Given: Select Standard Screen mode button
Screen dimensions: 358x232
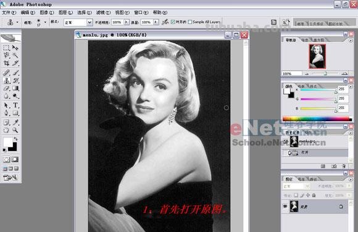Looking at the screenshot, I should 5,169.
